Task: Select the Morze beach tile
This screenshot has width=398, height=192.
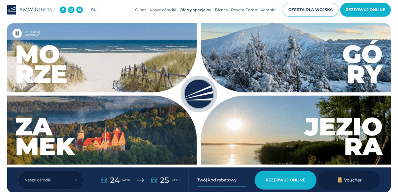Action: pos(102,58)
